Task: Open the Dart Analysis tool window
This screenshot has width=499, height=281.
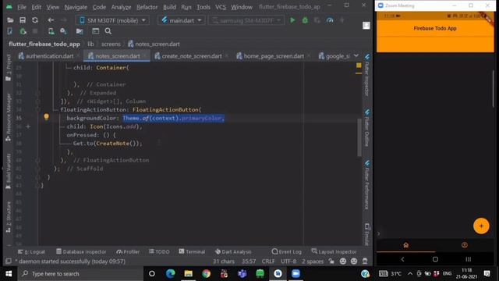Action: (233, 251)
